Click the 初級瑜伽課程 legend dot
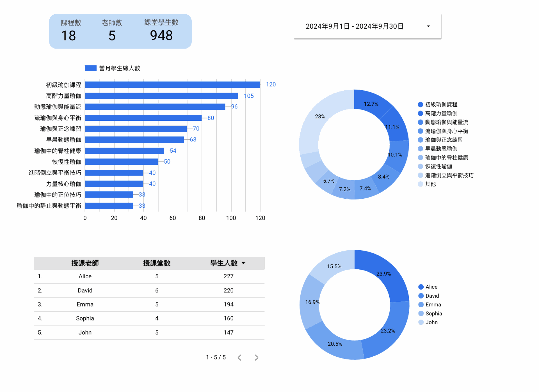The height and width of the screenshot is (392, 539). click(x=420, y=105)
